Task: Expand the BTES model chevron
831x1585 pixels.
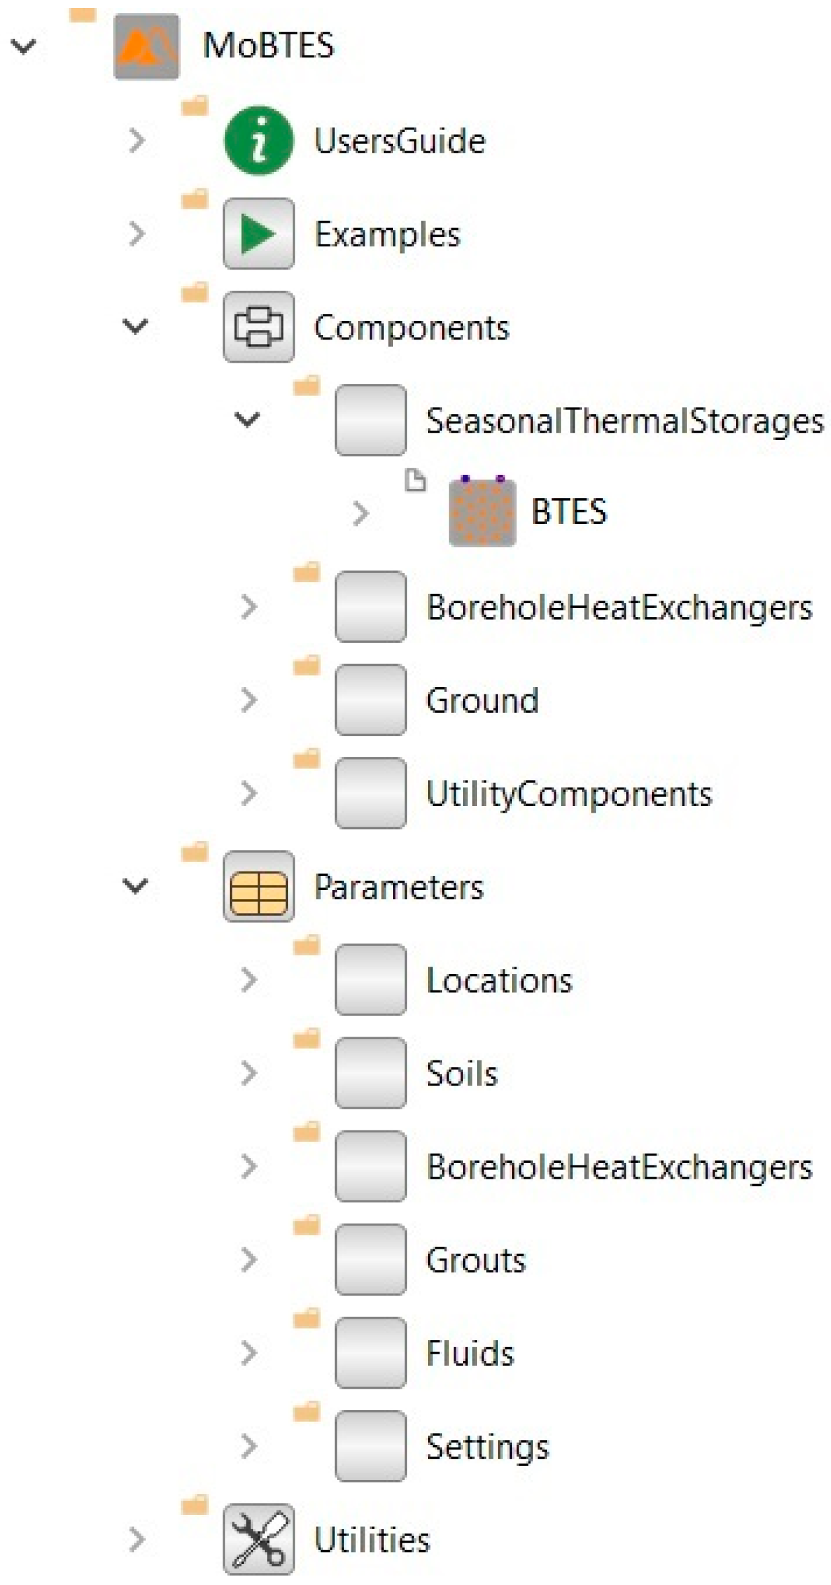Action: pyautogui.click(x=360, y=513)
